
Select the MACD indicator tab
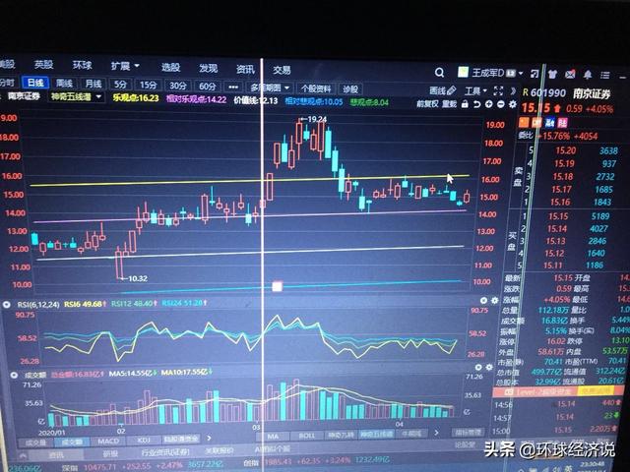point(108,442)
